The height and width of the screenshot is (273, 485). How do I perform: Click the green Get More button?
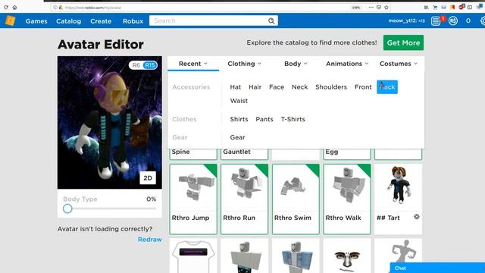tap(403, 42)
